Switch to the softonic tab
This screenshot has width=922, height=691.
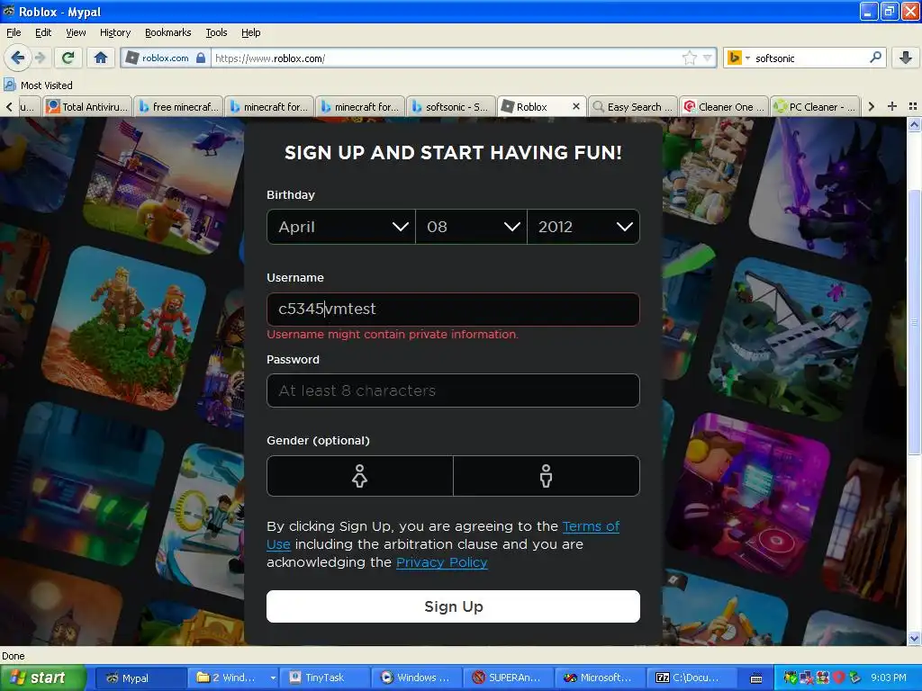[x=450, y=106]
